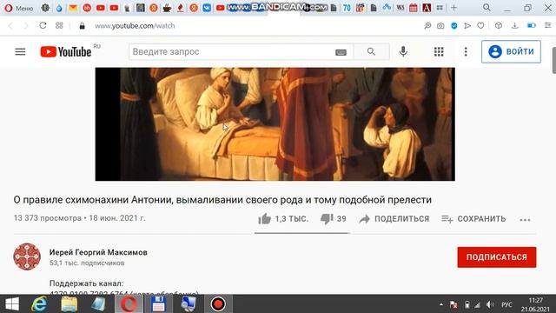Click the 18 июн. 2021 г. date
The width and height of the screenshot is (556, 313).
coord(117,218)
